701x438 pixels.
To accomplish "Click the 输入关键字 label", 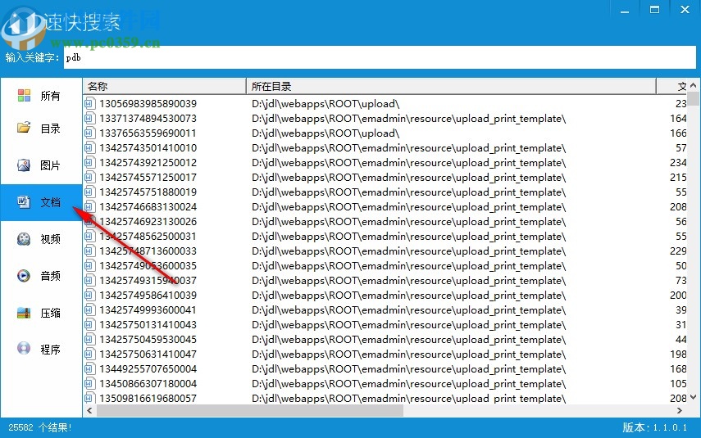I will 32,57.
